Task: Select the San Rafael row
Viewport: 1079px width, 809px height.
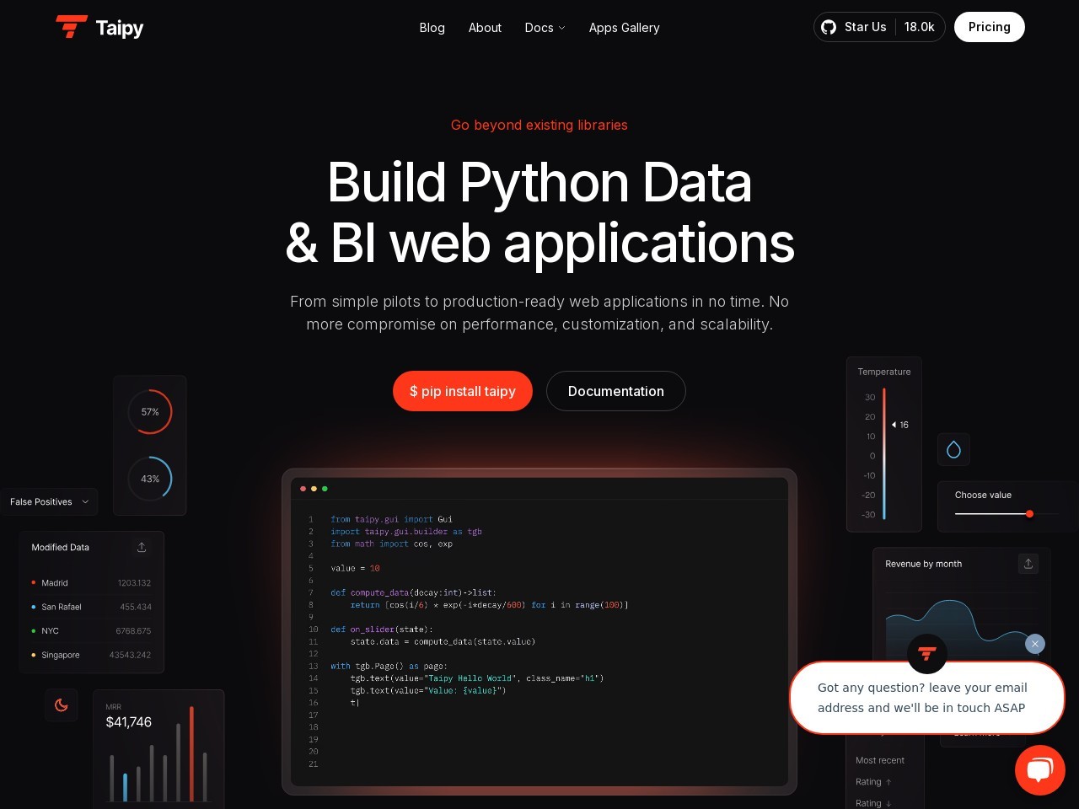Action: tap(91, 607)
